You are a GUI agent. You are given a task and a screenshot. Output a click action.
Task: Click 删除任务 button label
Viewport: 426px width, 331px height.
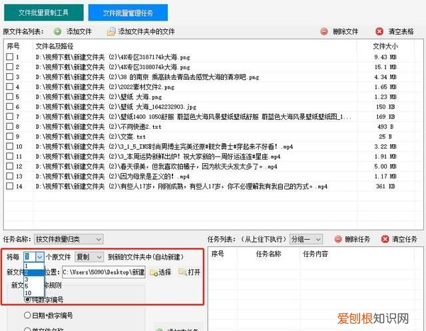coord(357,239)
